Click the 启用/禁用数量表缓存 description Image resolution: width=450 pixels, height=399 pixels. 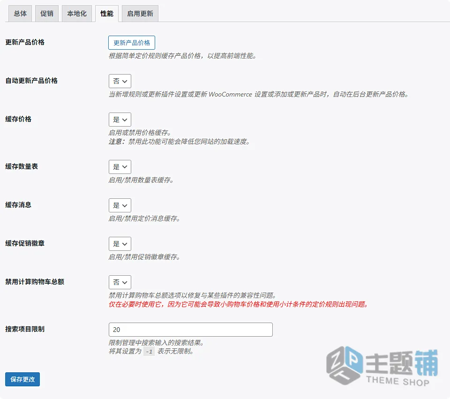141,180
